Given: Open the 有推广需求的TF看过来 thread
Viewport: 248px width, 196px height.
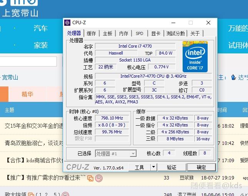Looking at the screenshot, I should tap(45, 178).
